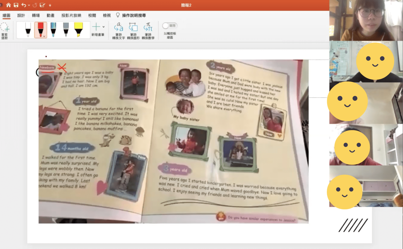Go to Home via house icon
This screenshot has width=403, height=249.
(x=8, y=5)
